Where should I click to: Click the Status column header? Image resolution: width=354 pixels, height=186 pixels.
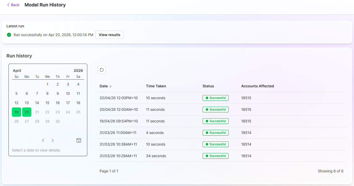(x=208, y=86)
